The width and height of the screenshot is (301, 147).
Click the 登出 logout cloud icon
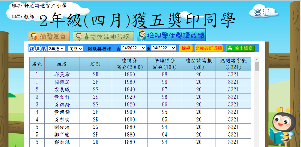tap(261, 12)
